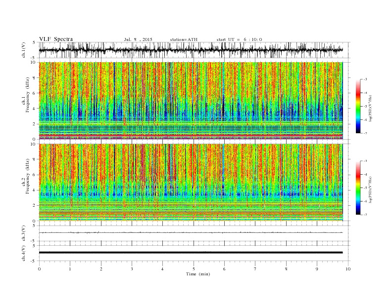Click inside the ch.2 spectrogram panel
This screenshot has height=302, width=392.
point(191,183)
